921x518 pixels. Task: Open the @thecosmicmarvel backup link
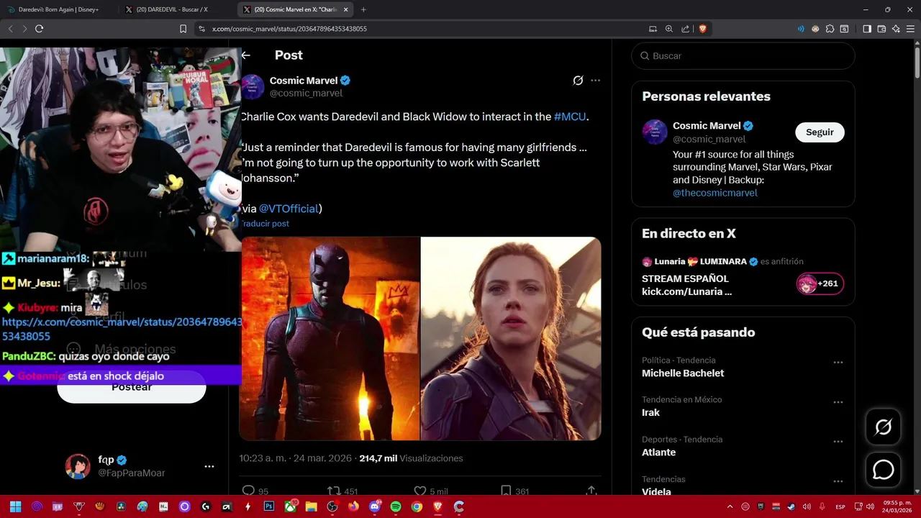pos(715,193)
